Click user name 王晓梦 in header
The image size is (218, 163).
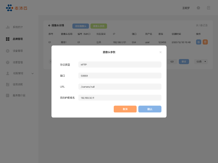tap(186, 8)
